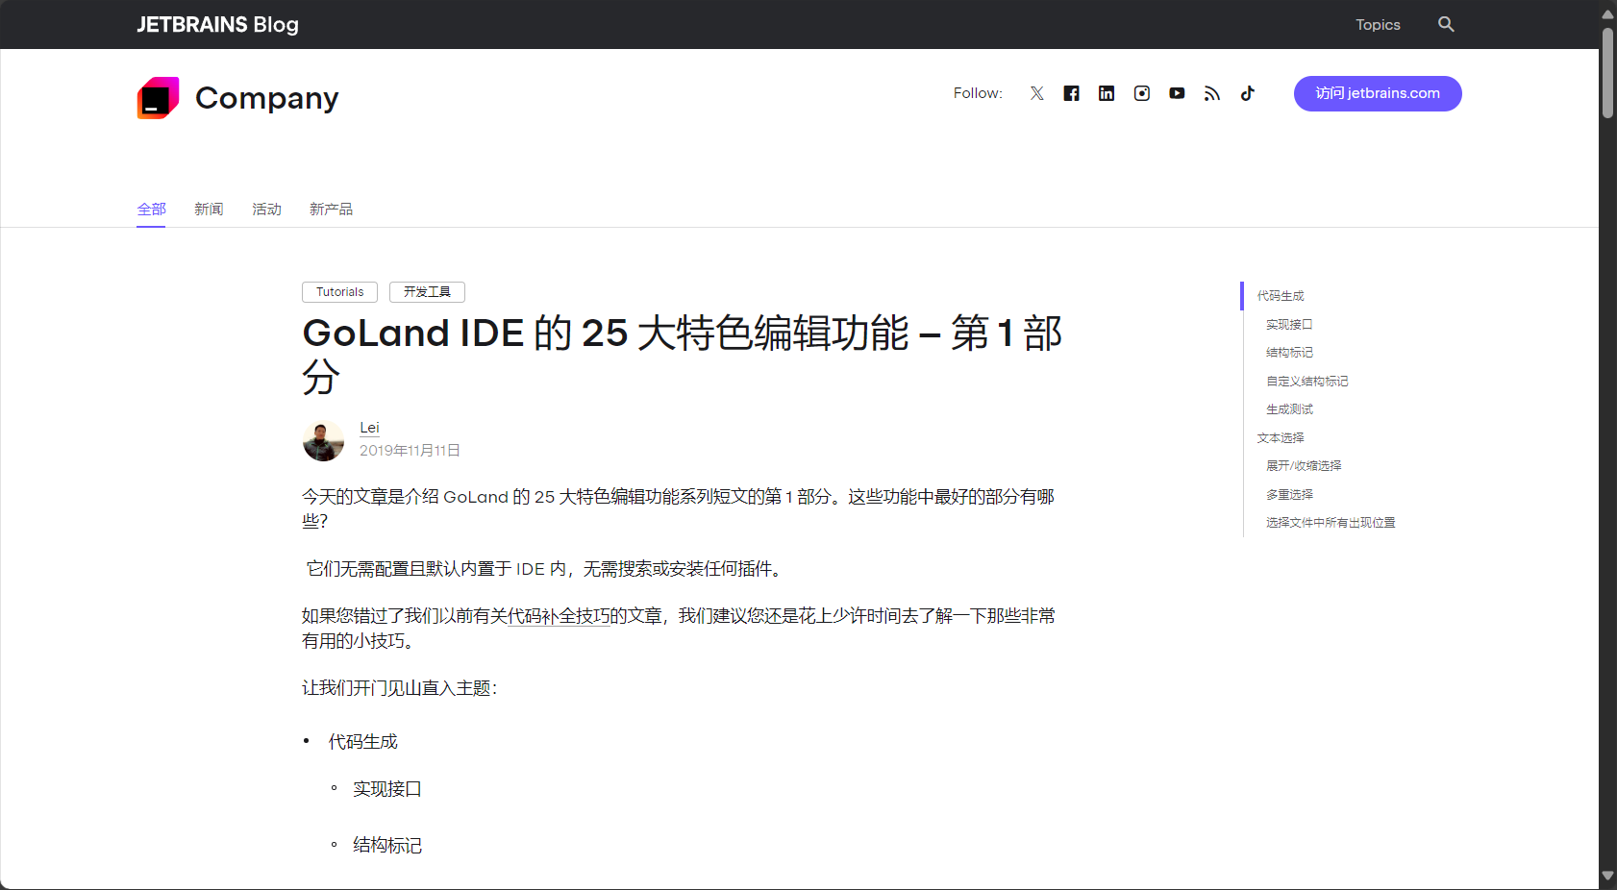Viewport: 1617px width, 890px height.
Task: Open author Lei's profile link
Action: coord(369,428)
